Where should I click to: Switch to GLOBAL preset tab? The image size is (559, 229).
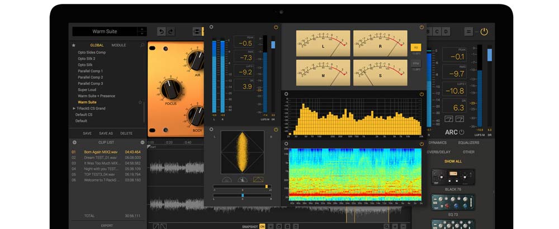pos(97,45)
